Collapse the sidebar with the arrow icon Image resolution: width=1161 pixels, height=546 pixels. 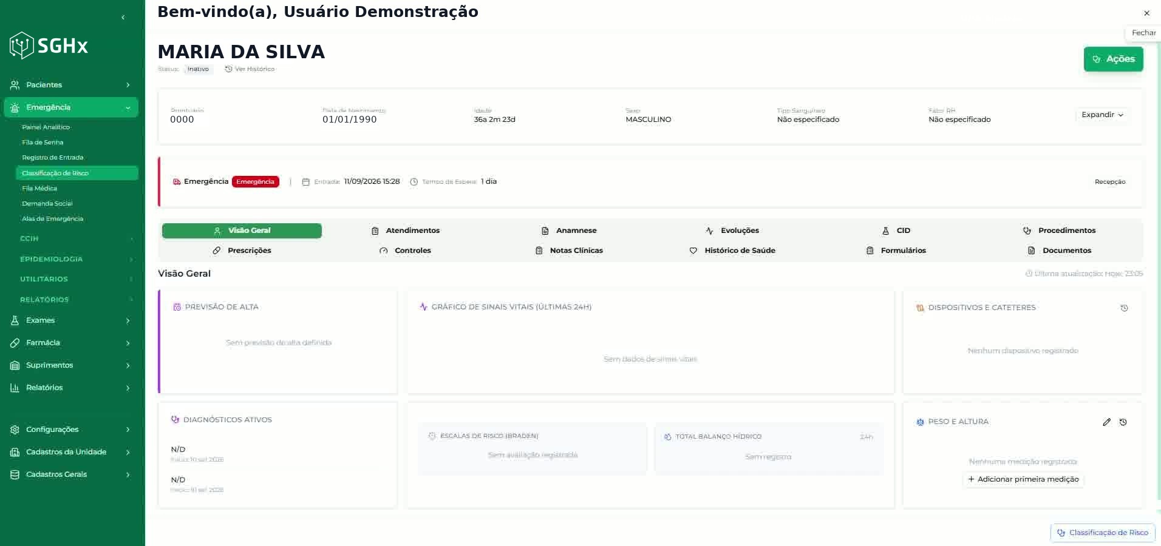[x=123, y=18]
